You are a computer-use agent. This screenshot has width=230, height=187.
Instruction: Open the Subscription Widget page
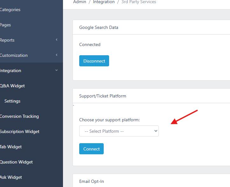19,131
